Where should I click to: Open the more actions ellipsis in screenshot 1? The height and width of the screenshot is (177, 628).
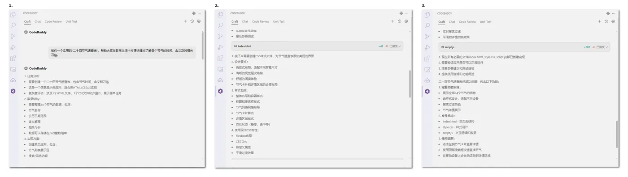200,13
